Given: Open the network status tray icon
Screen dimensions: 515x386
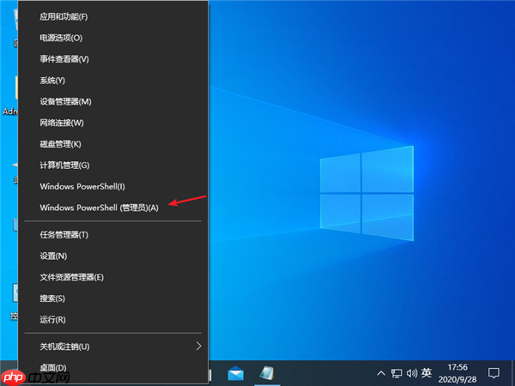Looking at the screenshot, I should (397, 373).
